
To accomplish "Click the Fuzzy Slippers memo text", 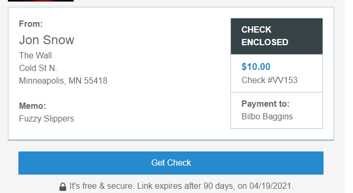I will pyautogui.click(x=46, y=119).
